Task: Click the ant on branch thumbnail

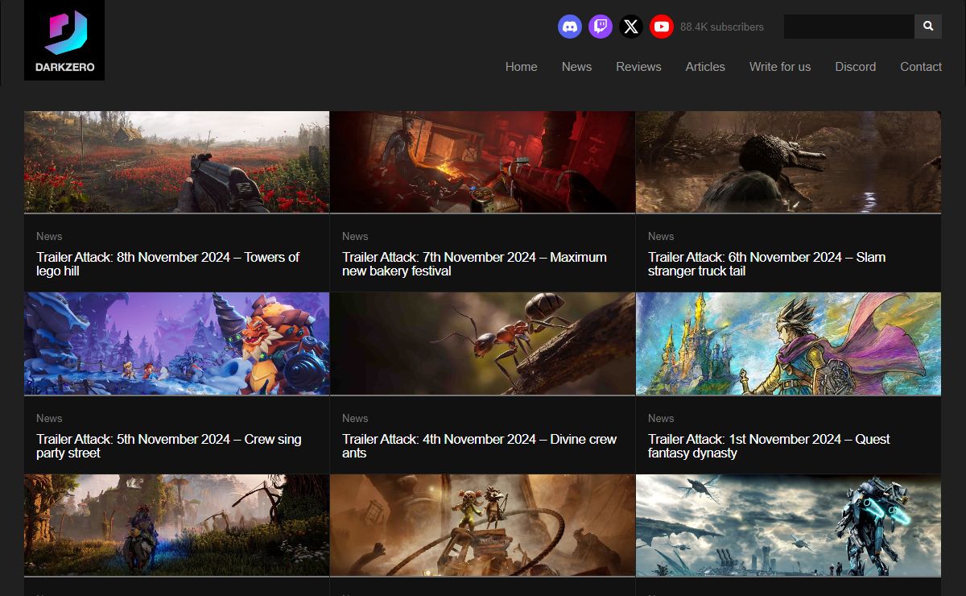Action: click(482, 344)
